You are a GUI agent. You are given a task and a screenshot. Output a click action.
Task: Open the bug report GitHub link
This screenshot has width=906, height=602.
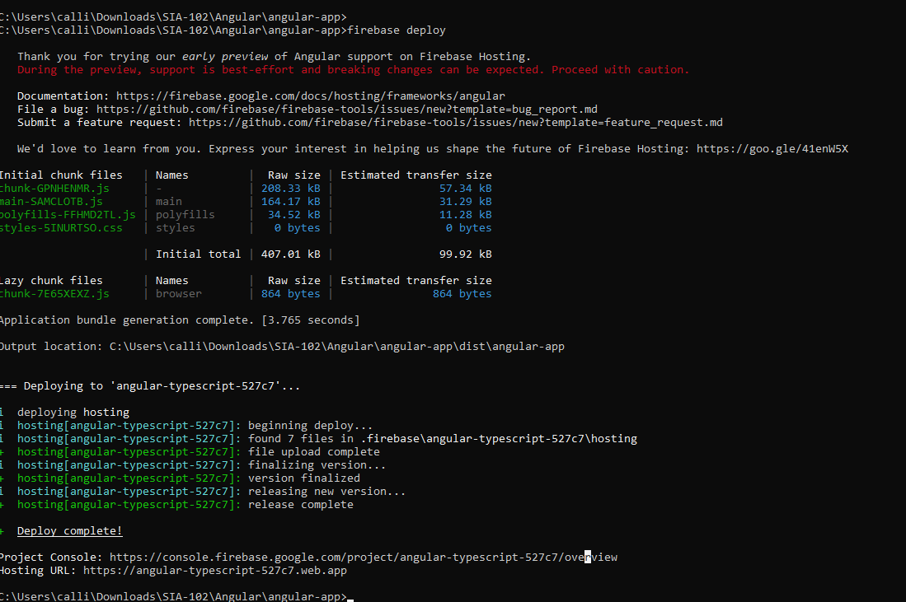click(x=347, y=109)
